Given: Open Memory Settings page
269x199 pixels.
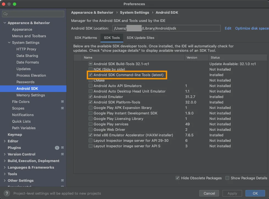Looking at the screenshot, I should tap(31, 95).
